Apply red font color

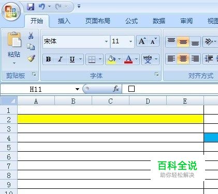coord(128,59)
